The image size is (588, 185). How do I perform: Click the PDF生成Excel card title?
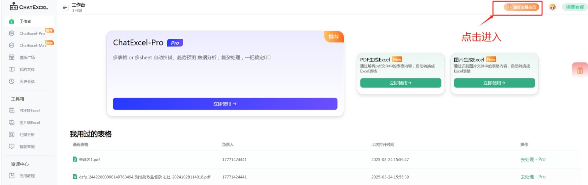pos(375,60)
